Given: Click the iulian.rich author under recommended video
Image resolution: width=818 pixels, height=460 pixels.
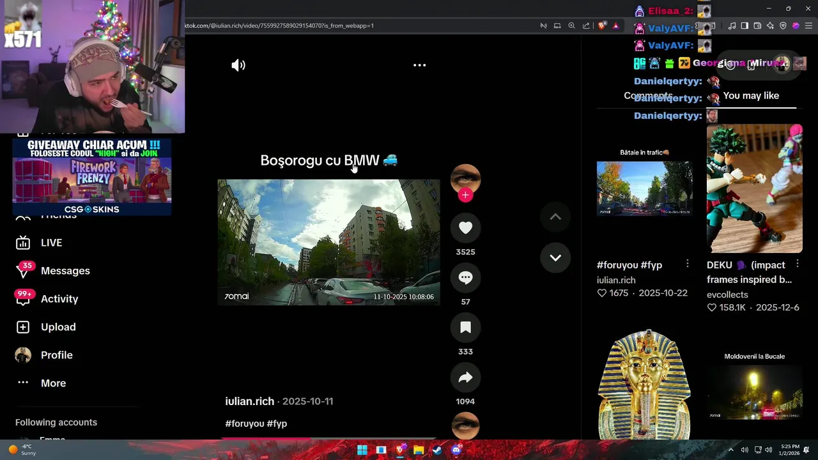Looking at the screenshot, I should pos(616,280).
